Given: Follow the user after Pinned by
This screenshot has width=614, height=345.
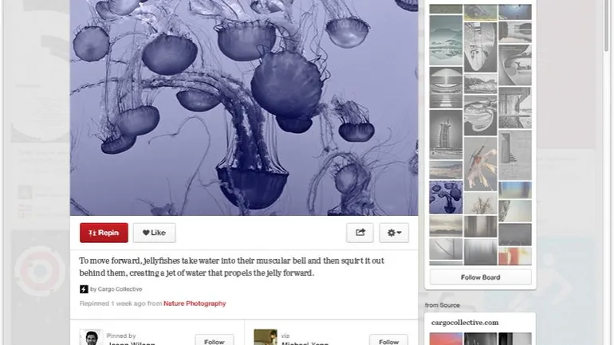Looking at the screenshot, I should (215, 340).
